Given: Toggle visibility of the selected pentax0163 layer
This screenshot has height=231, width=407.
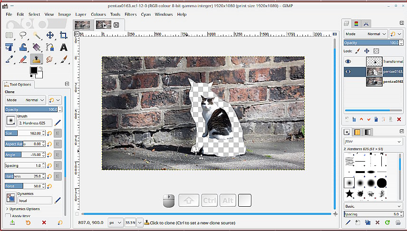Looking at the screenshot, I should [348, 72].
